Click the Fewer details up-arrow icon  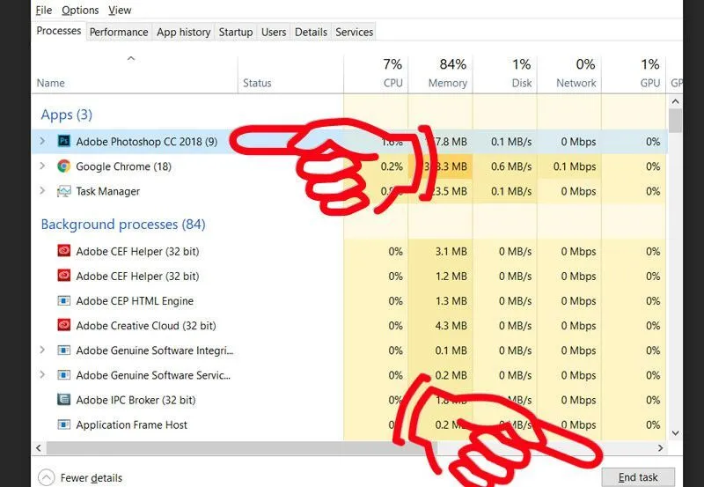(47, 477)
